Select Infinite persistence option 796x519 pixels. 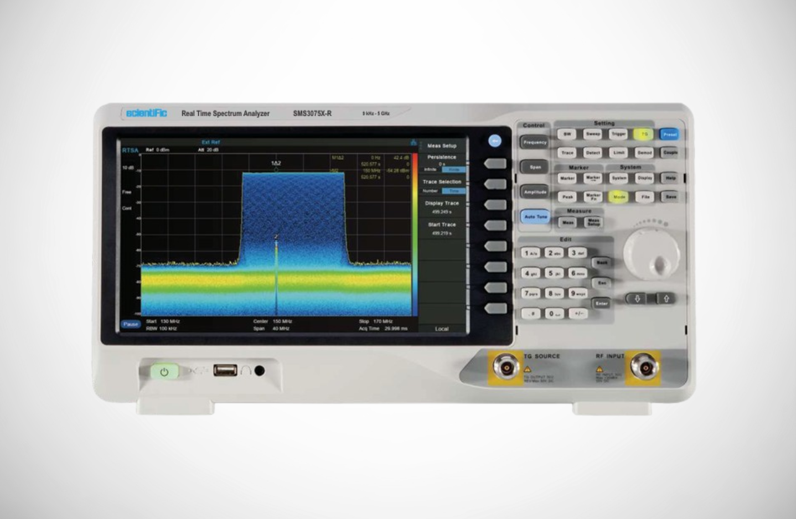pyautogui.click(x=430, y=170)
